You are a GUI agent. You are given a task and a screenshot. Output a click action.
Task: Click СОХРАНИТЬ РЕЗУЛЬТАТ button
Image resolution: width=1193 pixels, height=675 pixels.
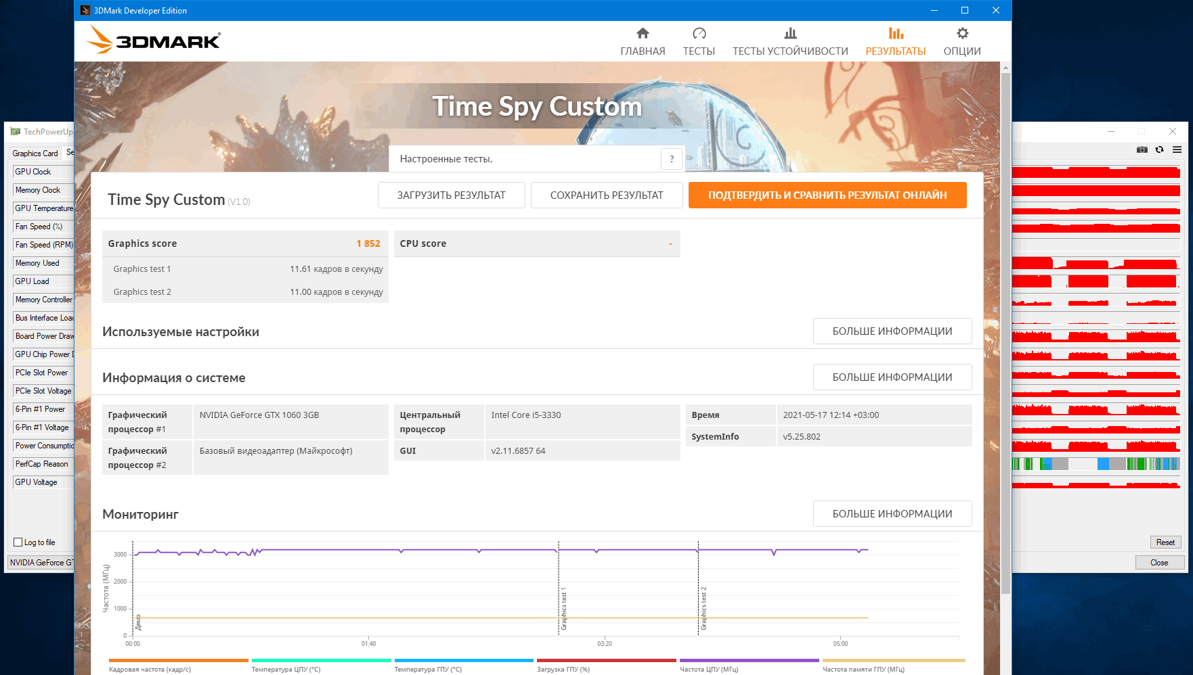point(607,195)
